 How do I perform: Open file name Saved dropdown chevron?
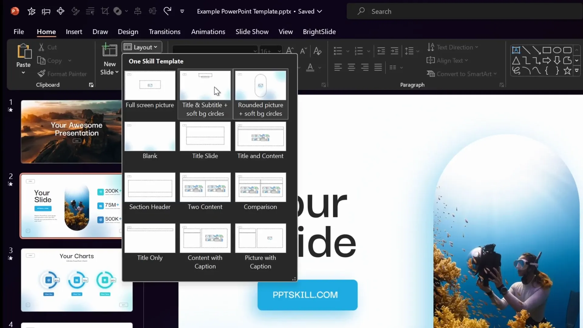(319, 12)
